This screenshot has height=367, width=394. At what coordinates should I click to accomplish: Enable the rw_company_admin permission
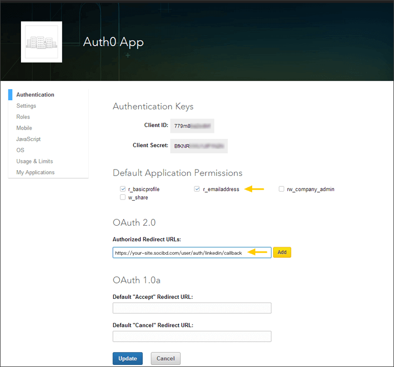(282, 189)
